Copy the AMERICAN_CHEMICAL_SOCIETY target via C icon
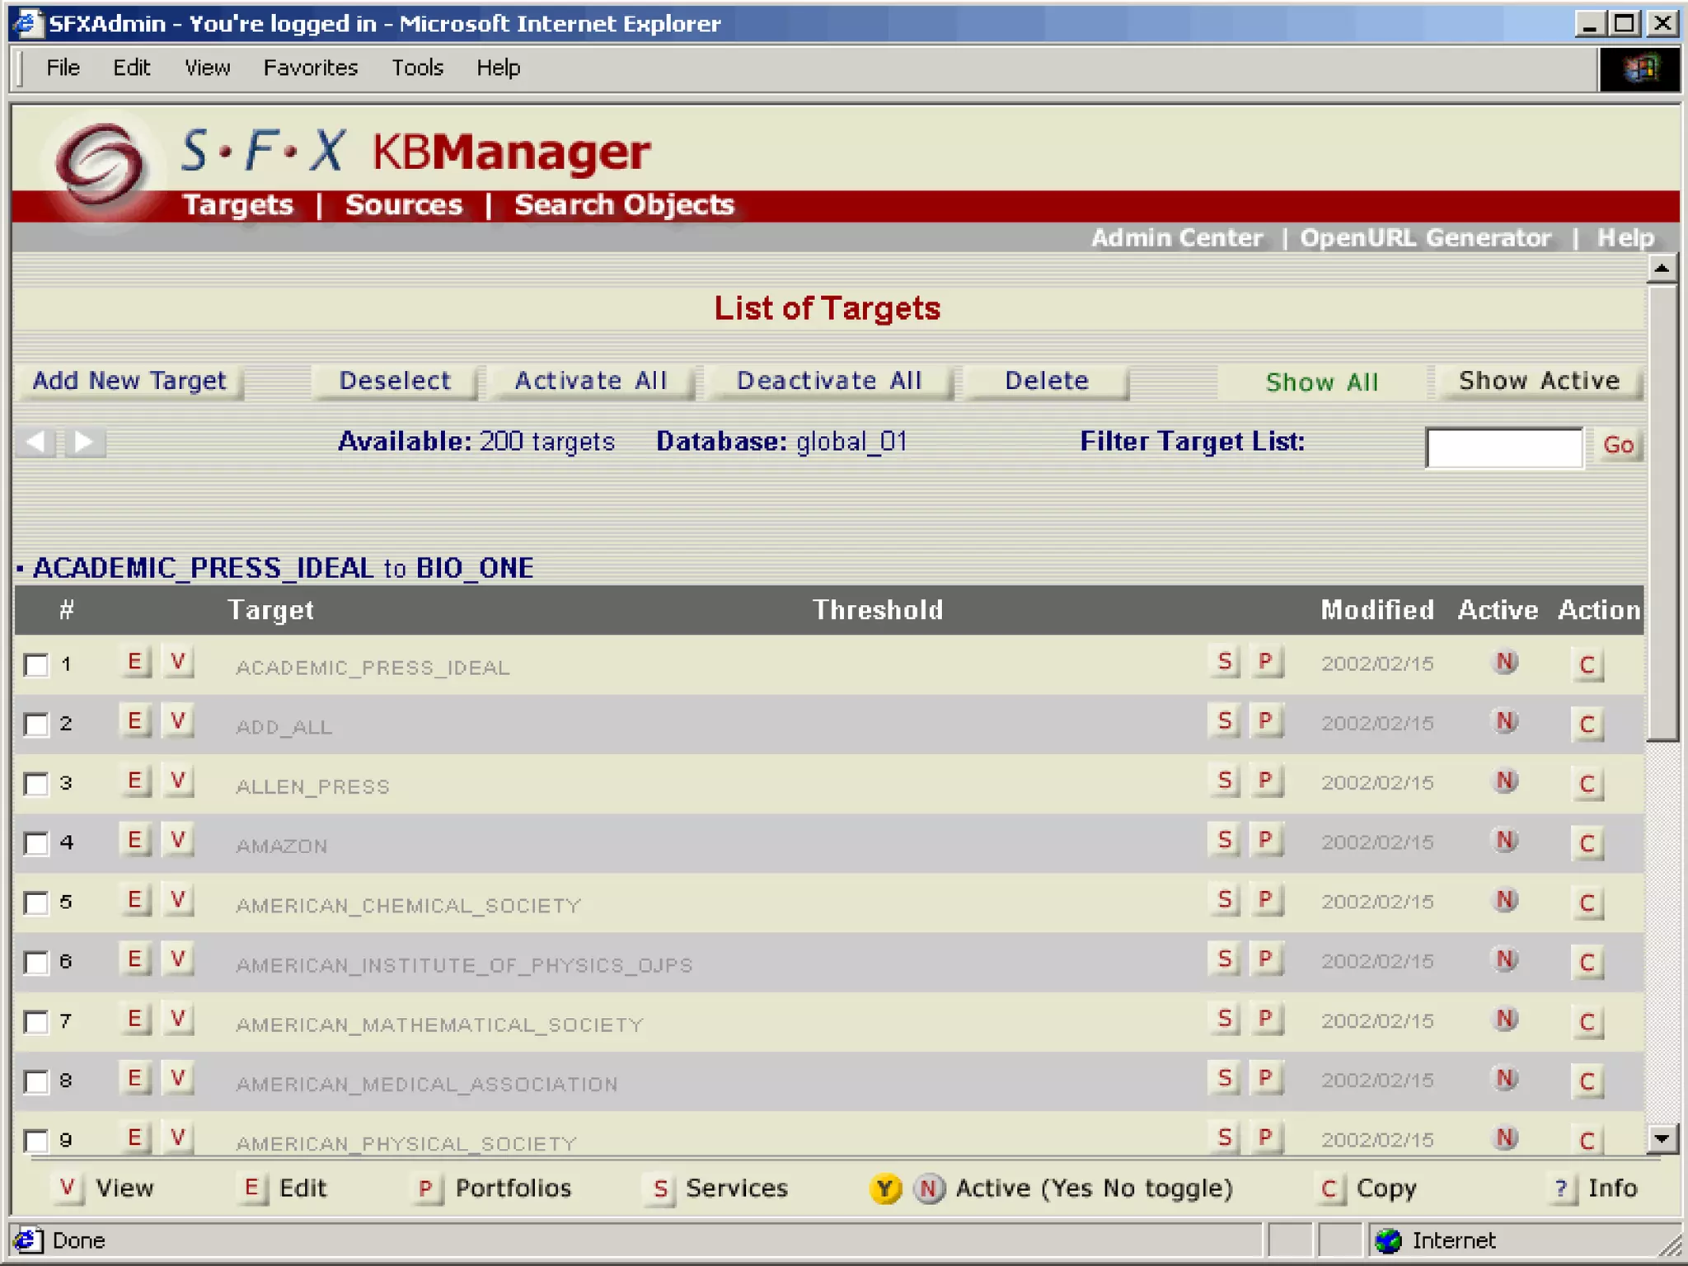Image resolution: width=1688 pixels, height=1266 pixels. (1587, 903)
